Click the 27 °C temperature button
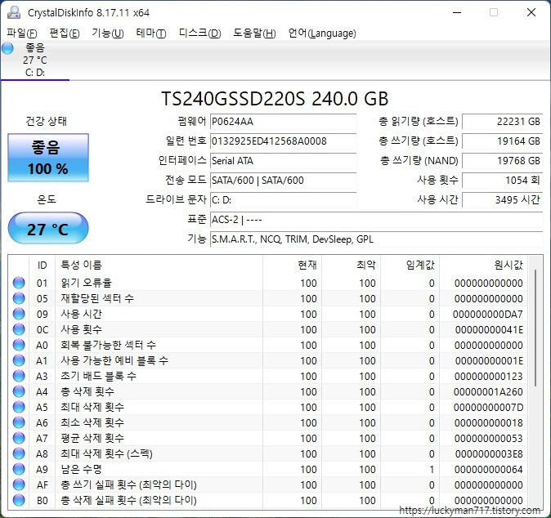The image size is (551, 518). [48, 228]
